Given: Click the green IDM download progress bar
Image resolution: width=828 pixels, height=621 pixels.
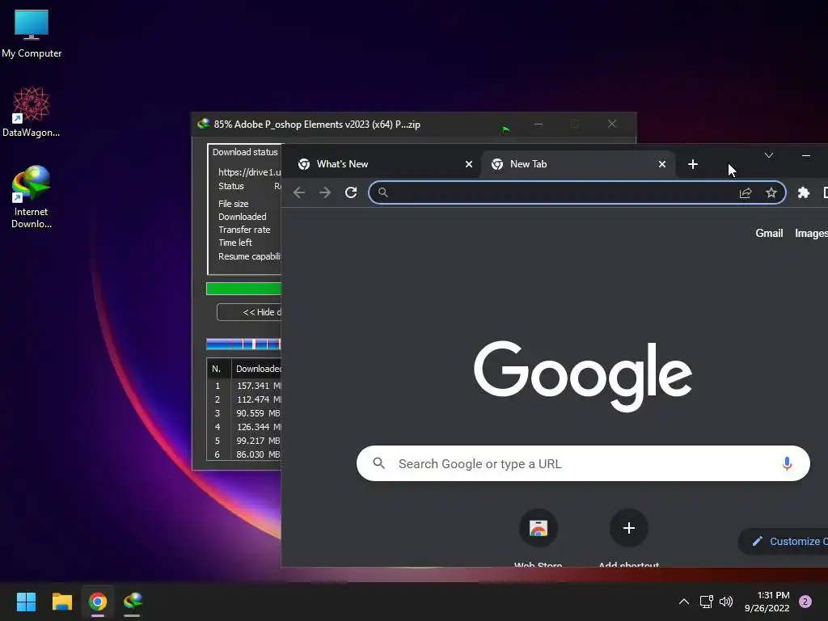Looking at the screenshot, I should [x=243, y=289].
